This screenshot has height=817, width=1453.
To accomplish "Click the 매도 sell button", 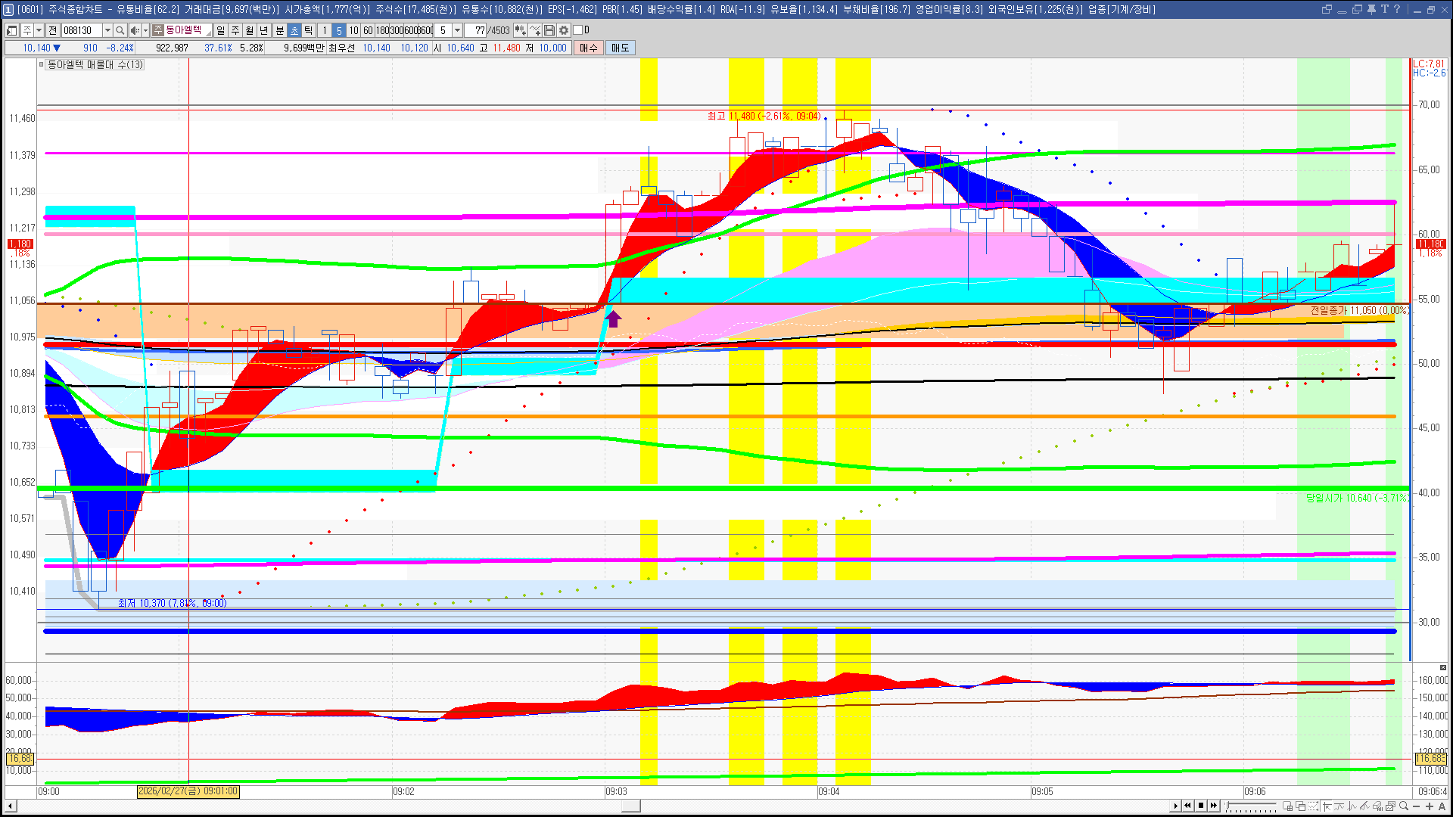I will tap(621, 48).
